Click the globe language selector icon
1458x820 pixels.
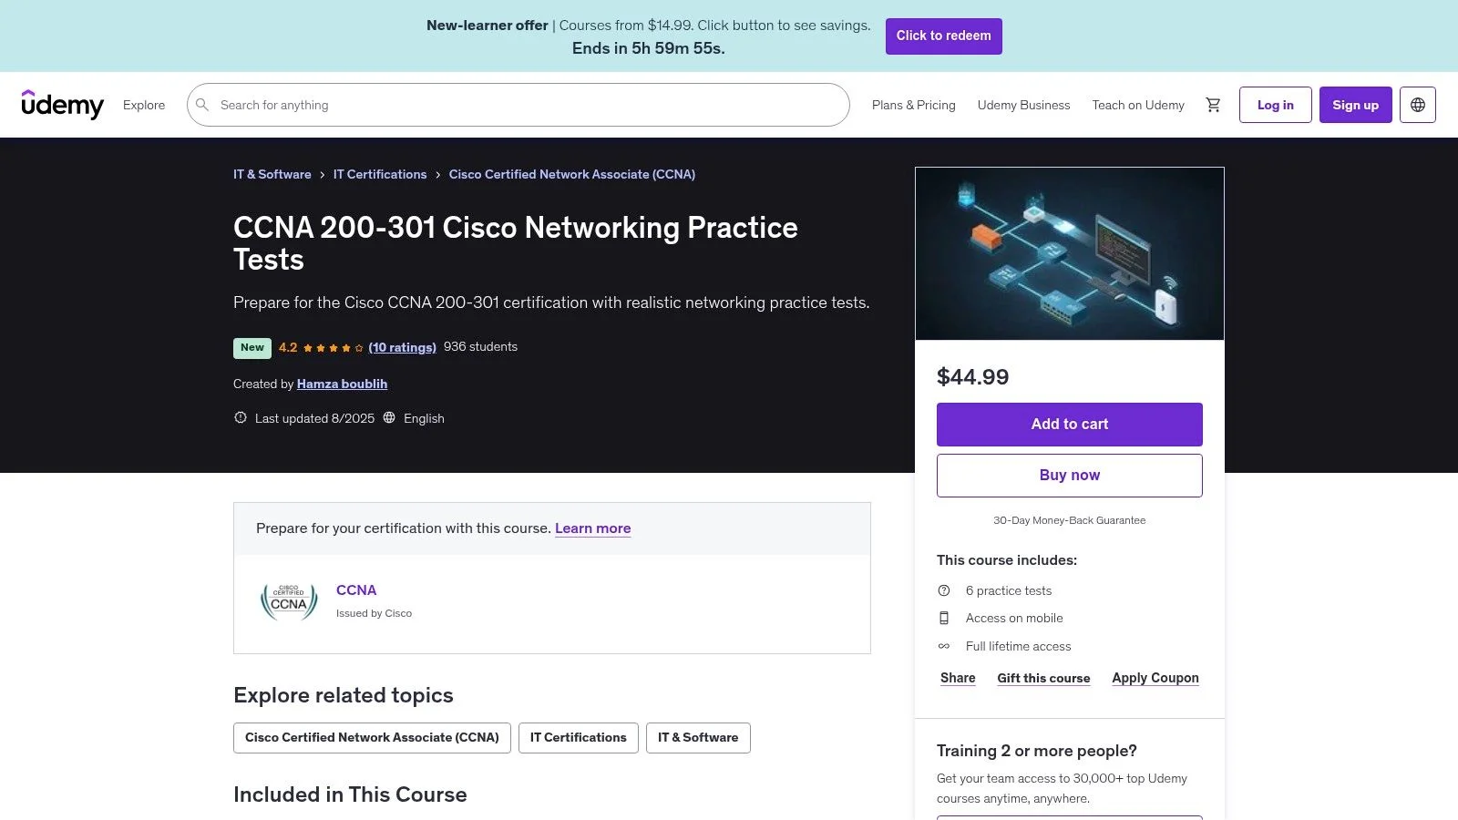point(1418,105)
